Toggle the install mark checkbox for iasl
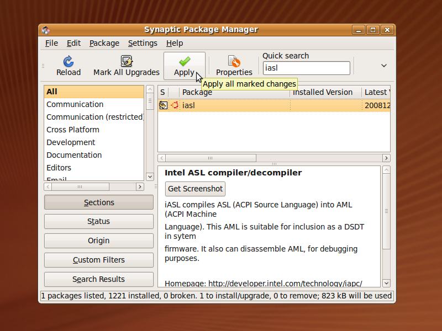This screenshot has height=331, width=442. tap(162, 105)
